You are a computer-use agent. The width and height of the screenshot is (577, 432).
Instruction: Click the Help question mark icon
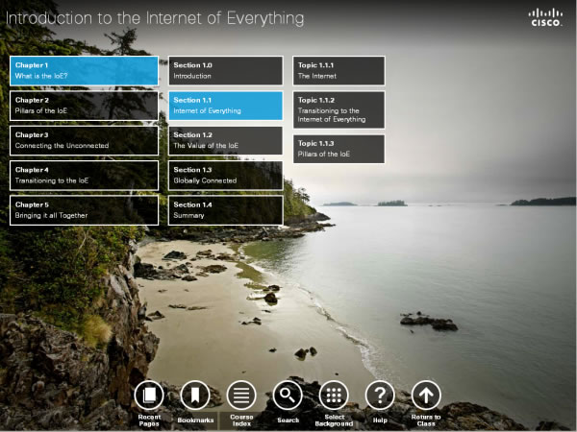click(x=380, y=395)
